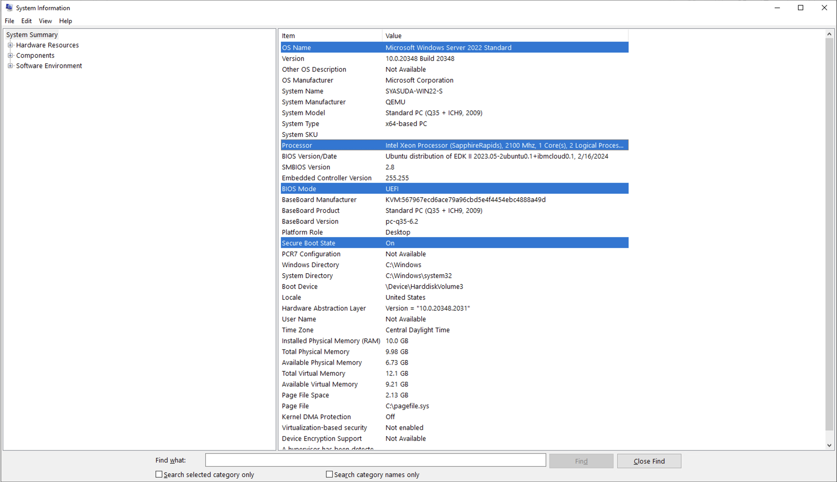
Task: Click the scroll down arrow
Action: [x=829, y=445]
